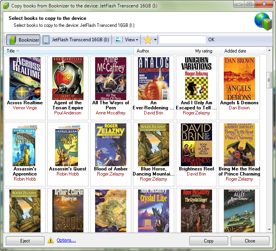This screenshot has height=251, width=276.
Task: Click author name Anne Mccaffrey
Action: [111, 113]
